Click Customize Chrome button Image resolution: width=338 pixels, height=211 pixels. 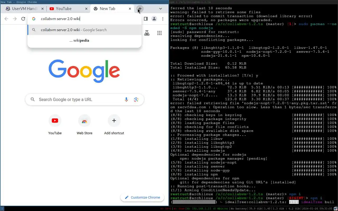(x=142, y=197)
